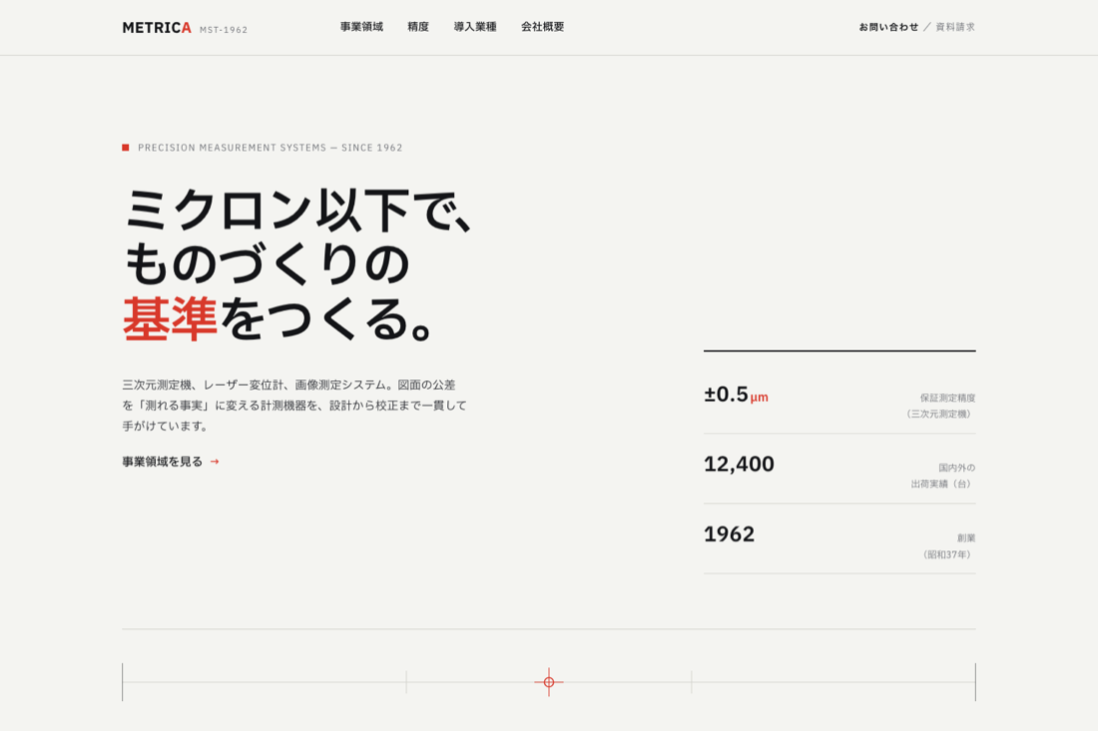Viewport: 1098px width, 731px height.
Task: Click the お問い合わせ link
Action: tap(888, 27)
